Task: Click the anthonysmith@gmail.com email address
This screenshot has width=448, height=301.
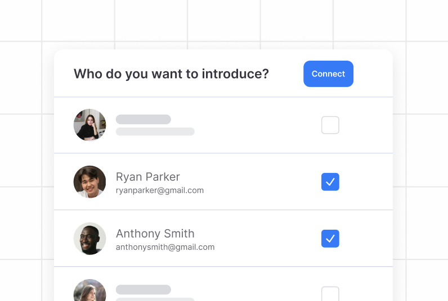Action: click(x=165, y=247)
